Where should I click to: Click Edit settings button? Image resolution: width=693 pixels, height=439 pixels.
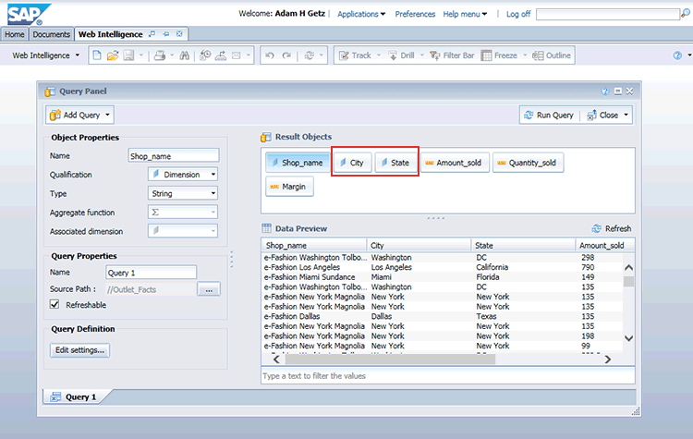[79, 350]
